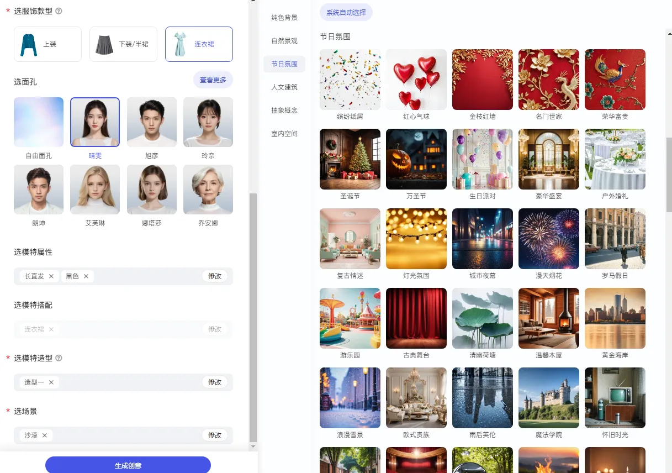Image resolution: width=672 pixels, height=473 pixels.
Task: Click 修改 for 选场景
Action: point(215,435)
